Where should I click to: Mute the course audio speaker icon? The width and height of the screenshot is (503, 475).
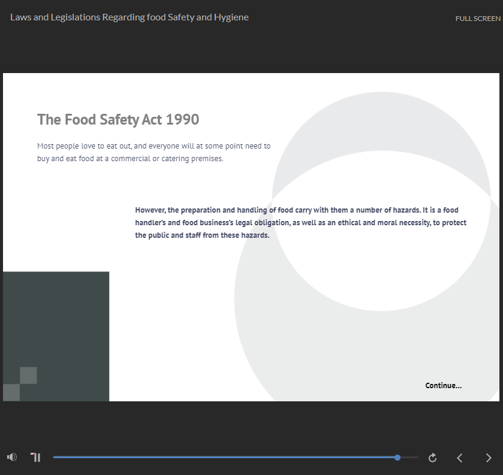(12, 458)
